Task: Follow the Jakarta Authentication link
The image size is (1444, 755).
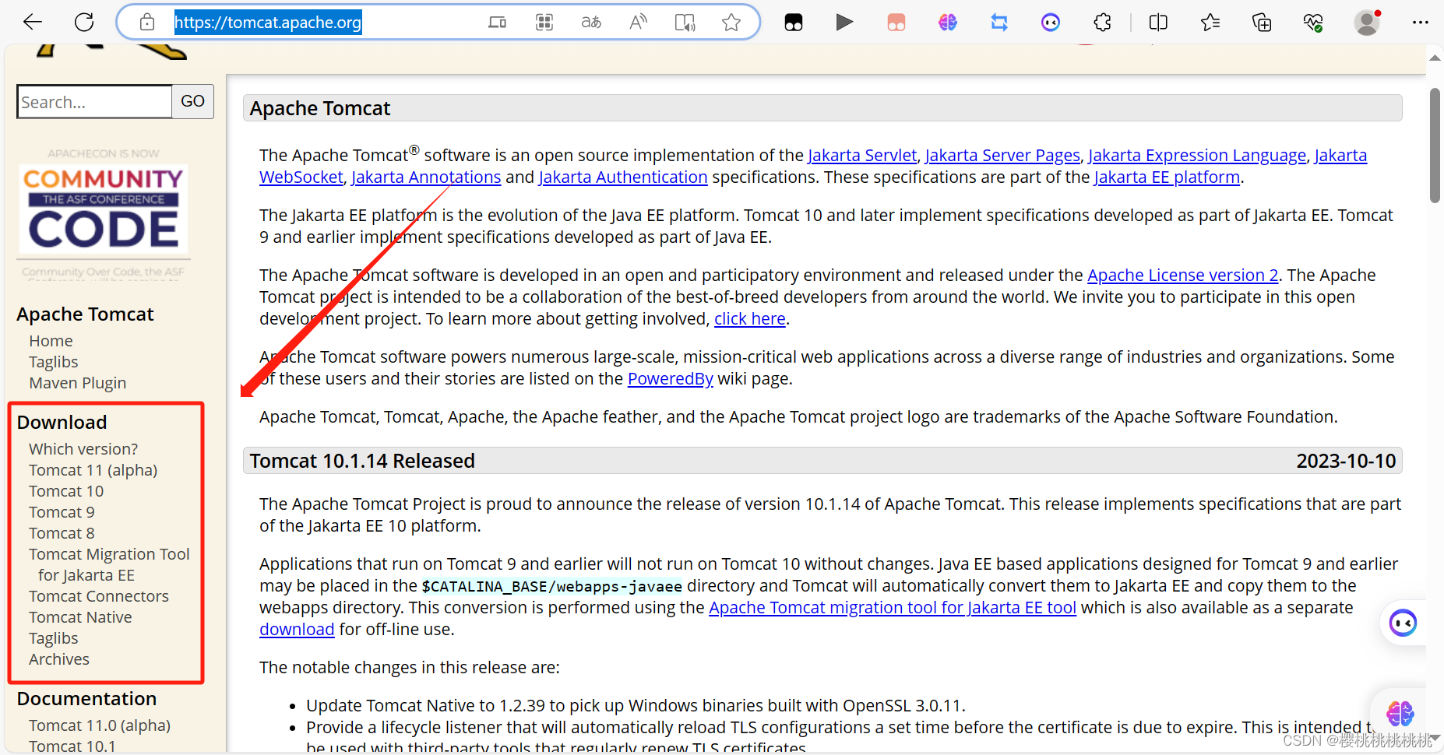Action: pos(623,177)
